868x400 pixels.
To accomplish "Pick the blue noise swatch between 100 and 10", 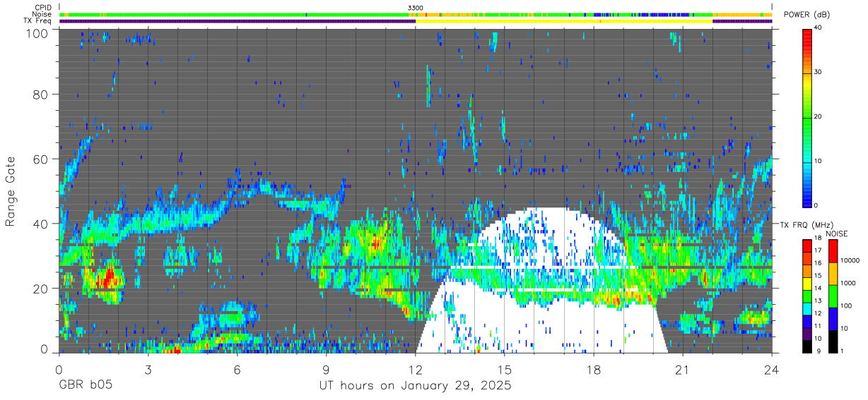I will [832, 317].
